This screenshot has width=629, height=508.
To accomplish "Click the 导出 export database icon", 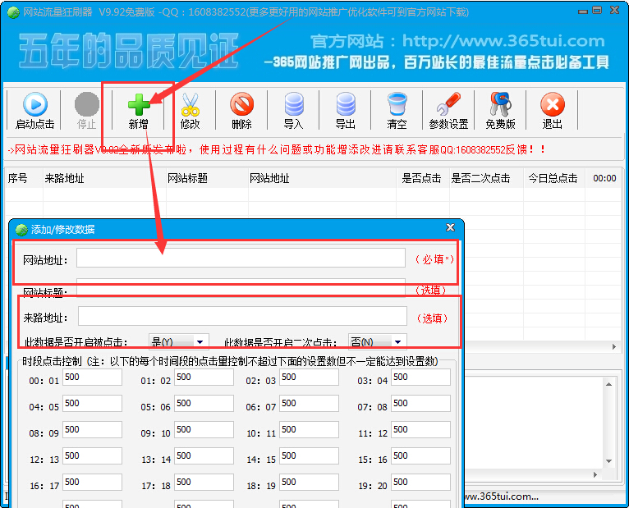I will [346, 104].
